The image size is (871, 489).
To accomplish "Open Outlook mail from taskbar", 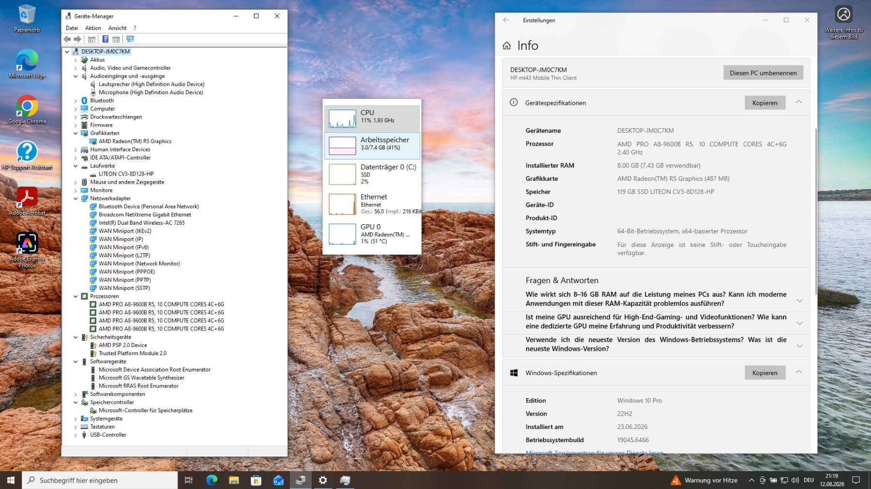I will point(278,480).
